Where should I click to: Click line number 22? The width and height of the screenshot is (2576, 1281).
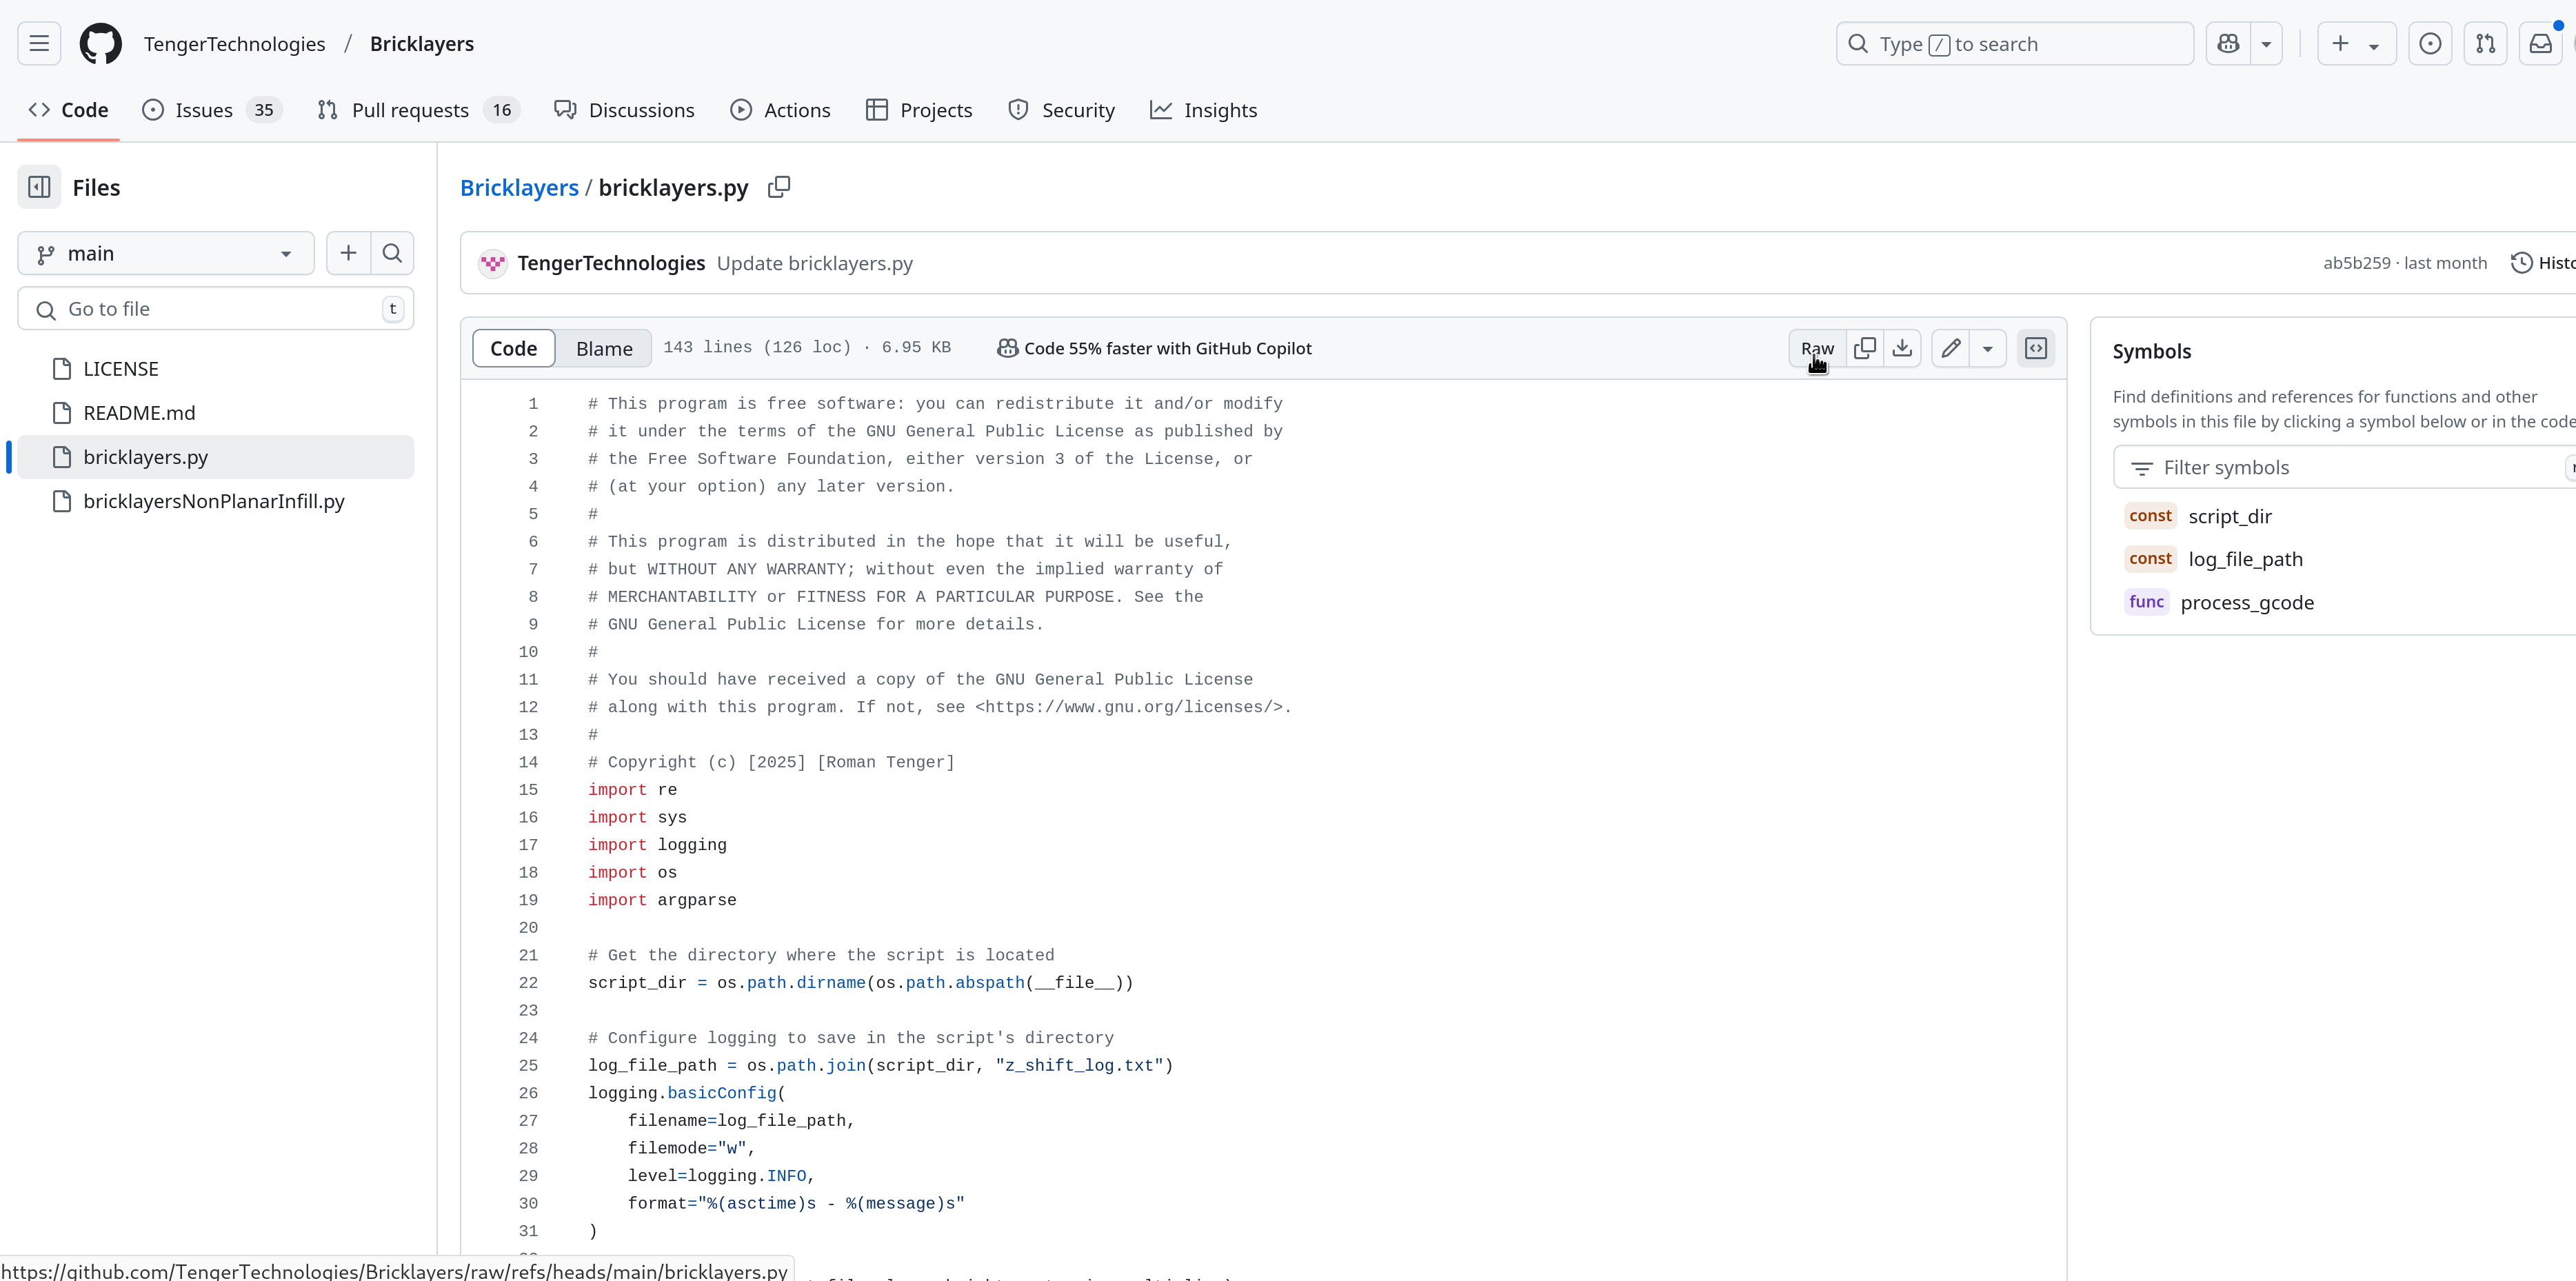tap(528, 983)
